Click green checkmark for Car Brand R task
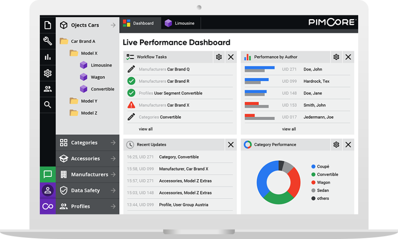Image resolution: width=398 pixels, height=239 pixels. pyautogui.click(x=131, y=81)
